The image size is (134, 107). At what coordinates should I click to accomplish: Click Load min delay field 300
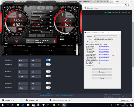[36, 84]
